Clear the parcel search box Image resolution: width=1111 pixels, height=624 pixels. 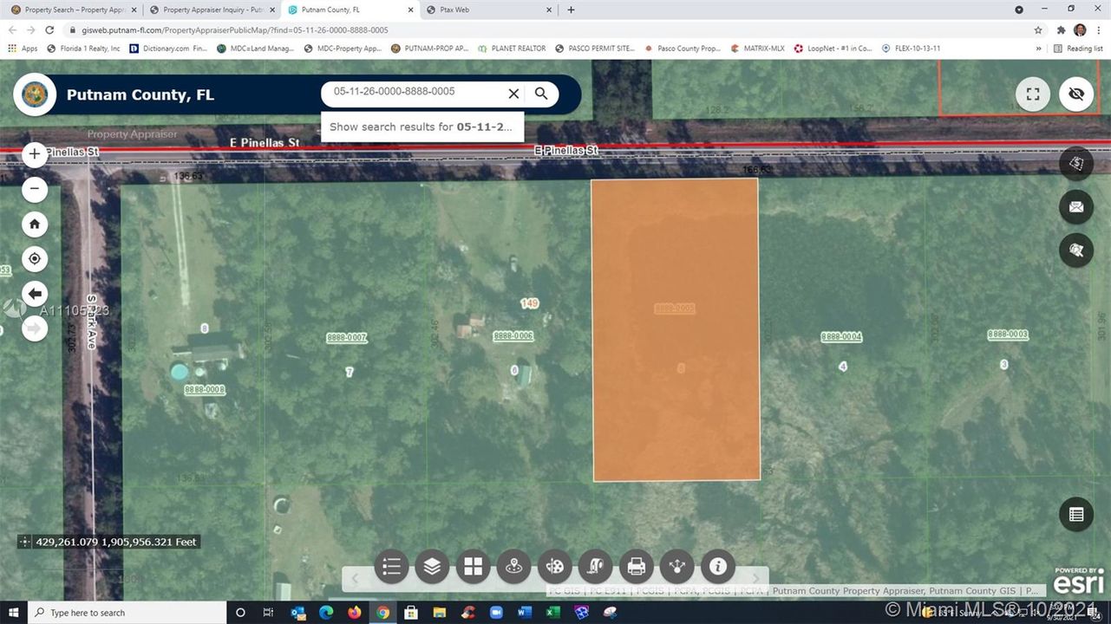coord(513,93)
